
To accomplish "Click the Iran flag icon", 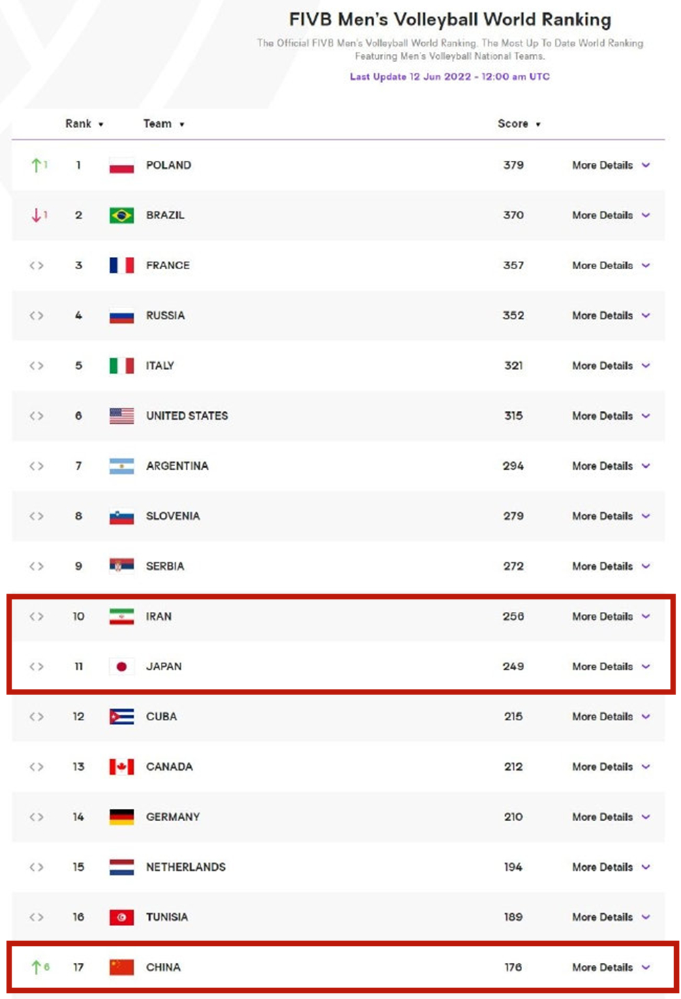I will pos(121,617).
